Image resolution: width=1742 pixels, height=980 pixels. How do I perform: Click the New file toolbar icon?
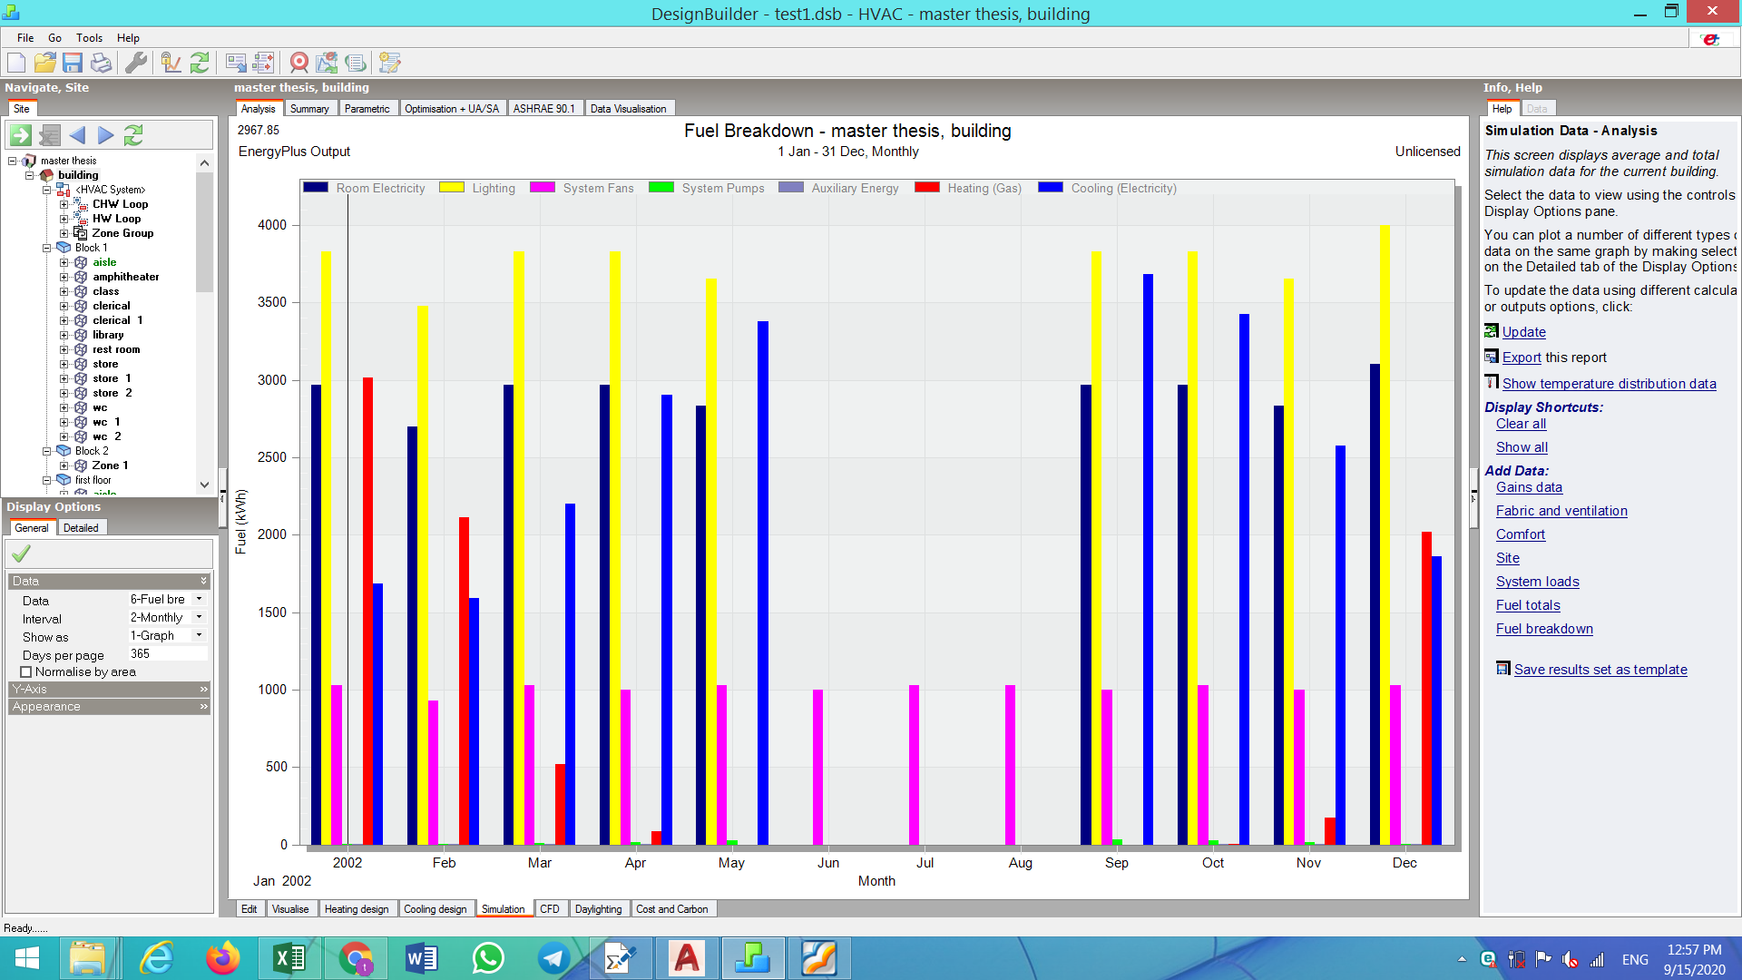click(16, 63)
